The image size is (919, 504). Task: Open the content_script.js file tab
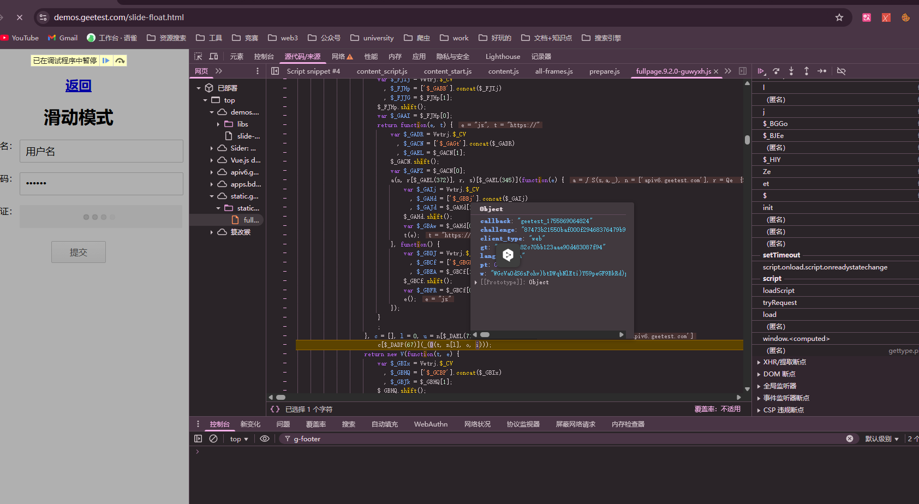(x=382, y=71)
